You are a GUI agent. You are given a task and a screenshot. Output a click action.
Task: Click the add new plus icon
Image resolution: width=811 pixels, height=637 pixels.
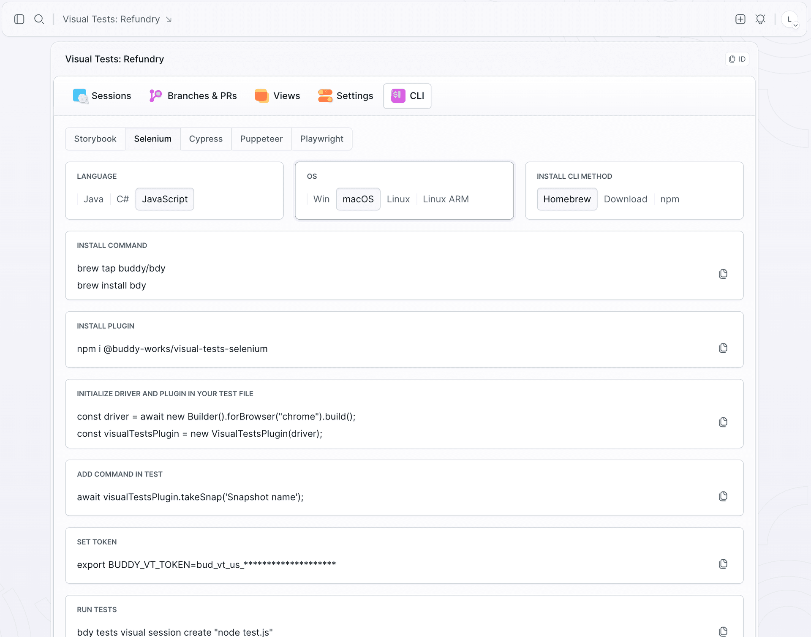pyautogui.click(x=740, y=19)
